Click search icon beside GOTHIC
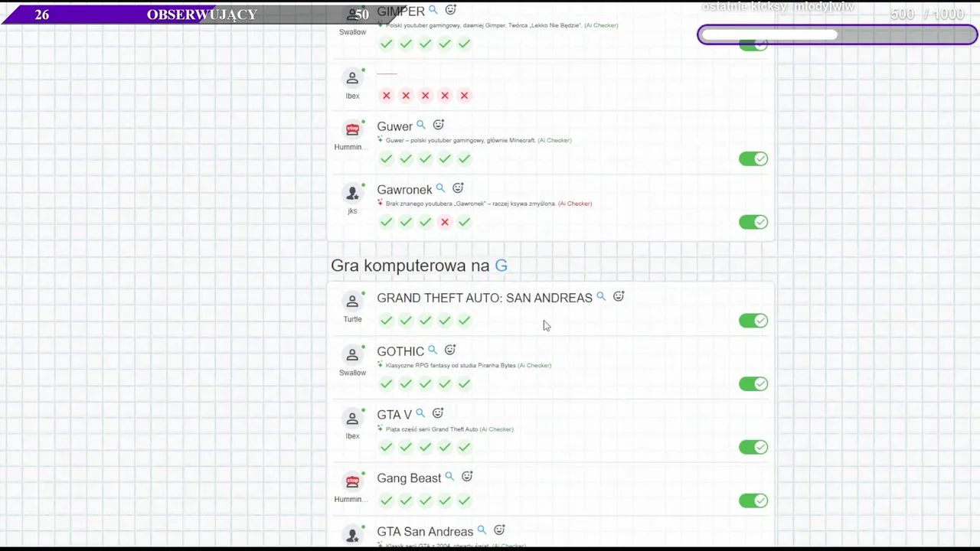This screenshot has width=980, height=551. 433,350
